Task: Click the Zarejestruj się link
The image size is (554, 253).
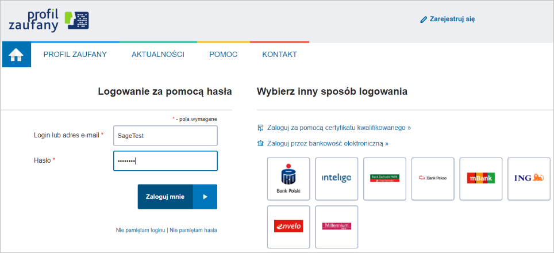Action: pyautogui.click(x=452, y=19)
